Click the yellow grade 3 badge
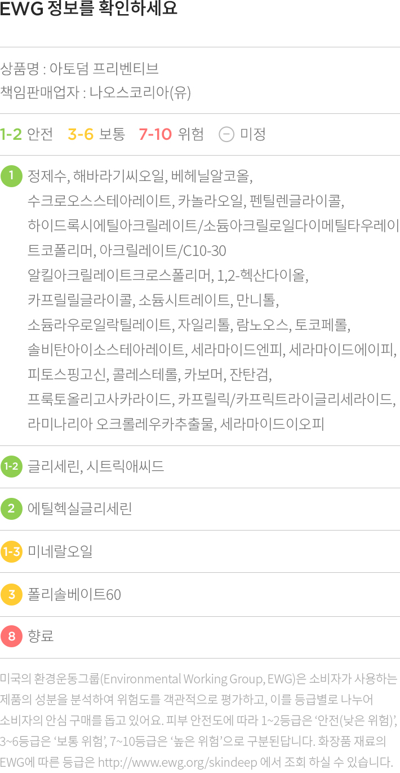400x773 pixels. click(x=11, y=594)
